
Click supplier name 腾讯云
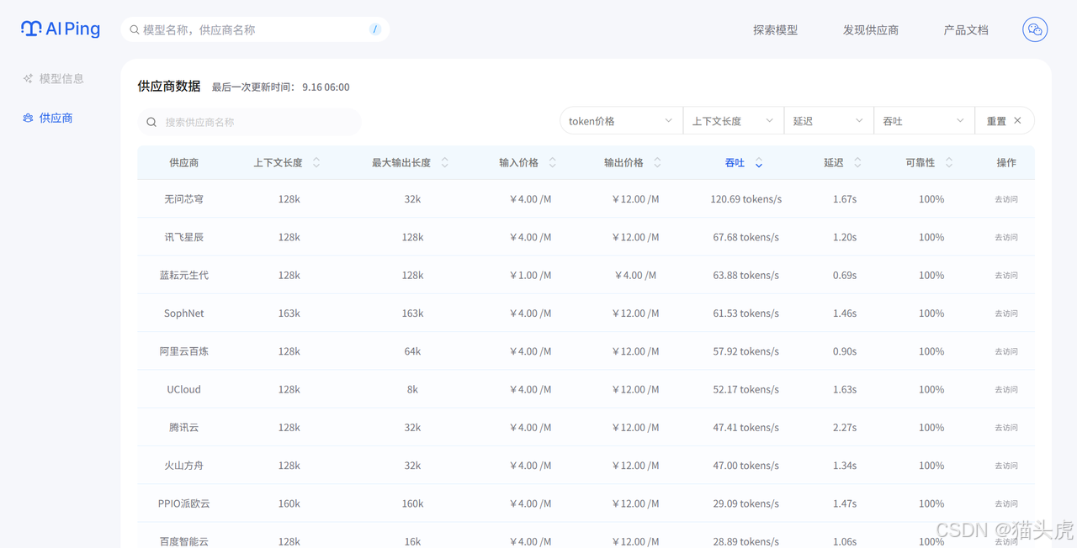(183, 427)
